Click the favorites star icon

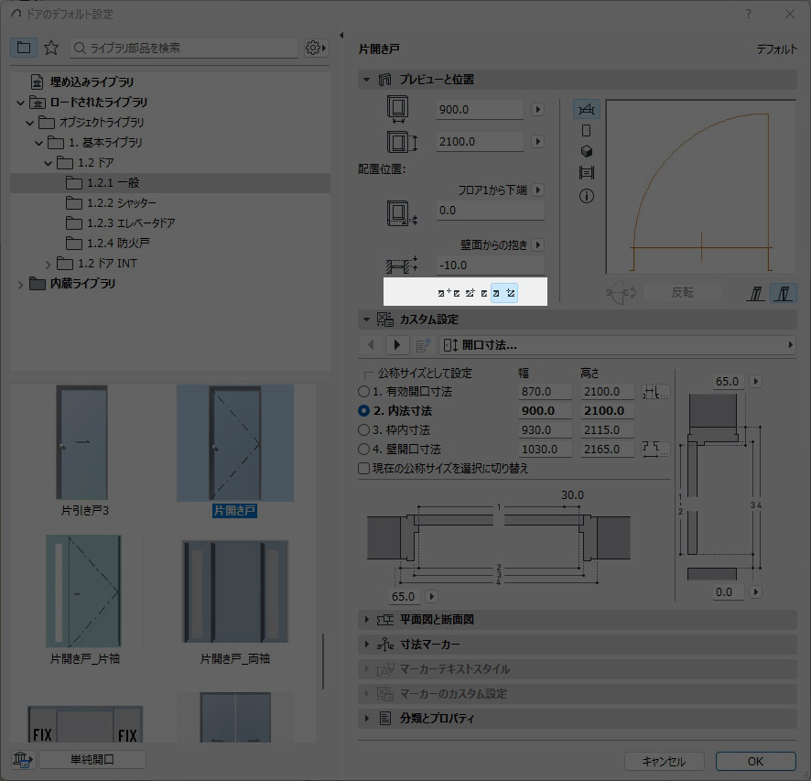(51, 48)
